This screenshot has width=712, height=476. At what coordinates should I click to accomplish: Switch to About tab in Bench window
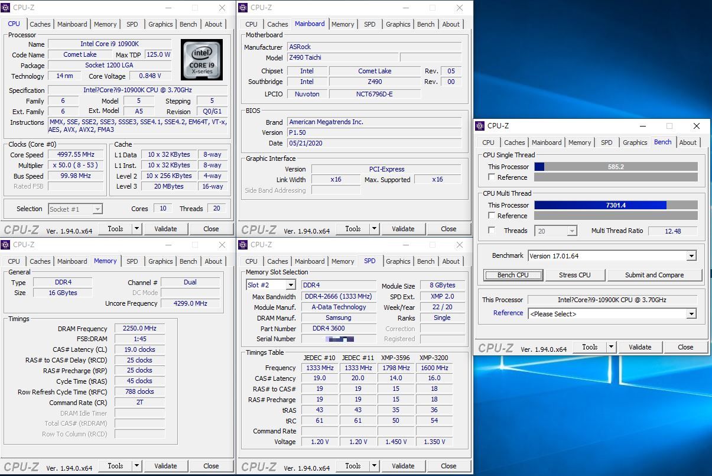(688, 143)
